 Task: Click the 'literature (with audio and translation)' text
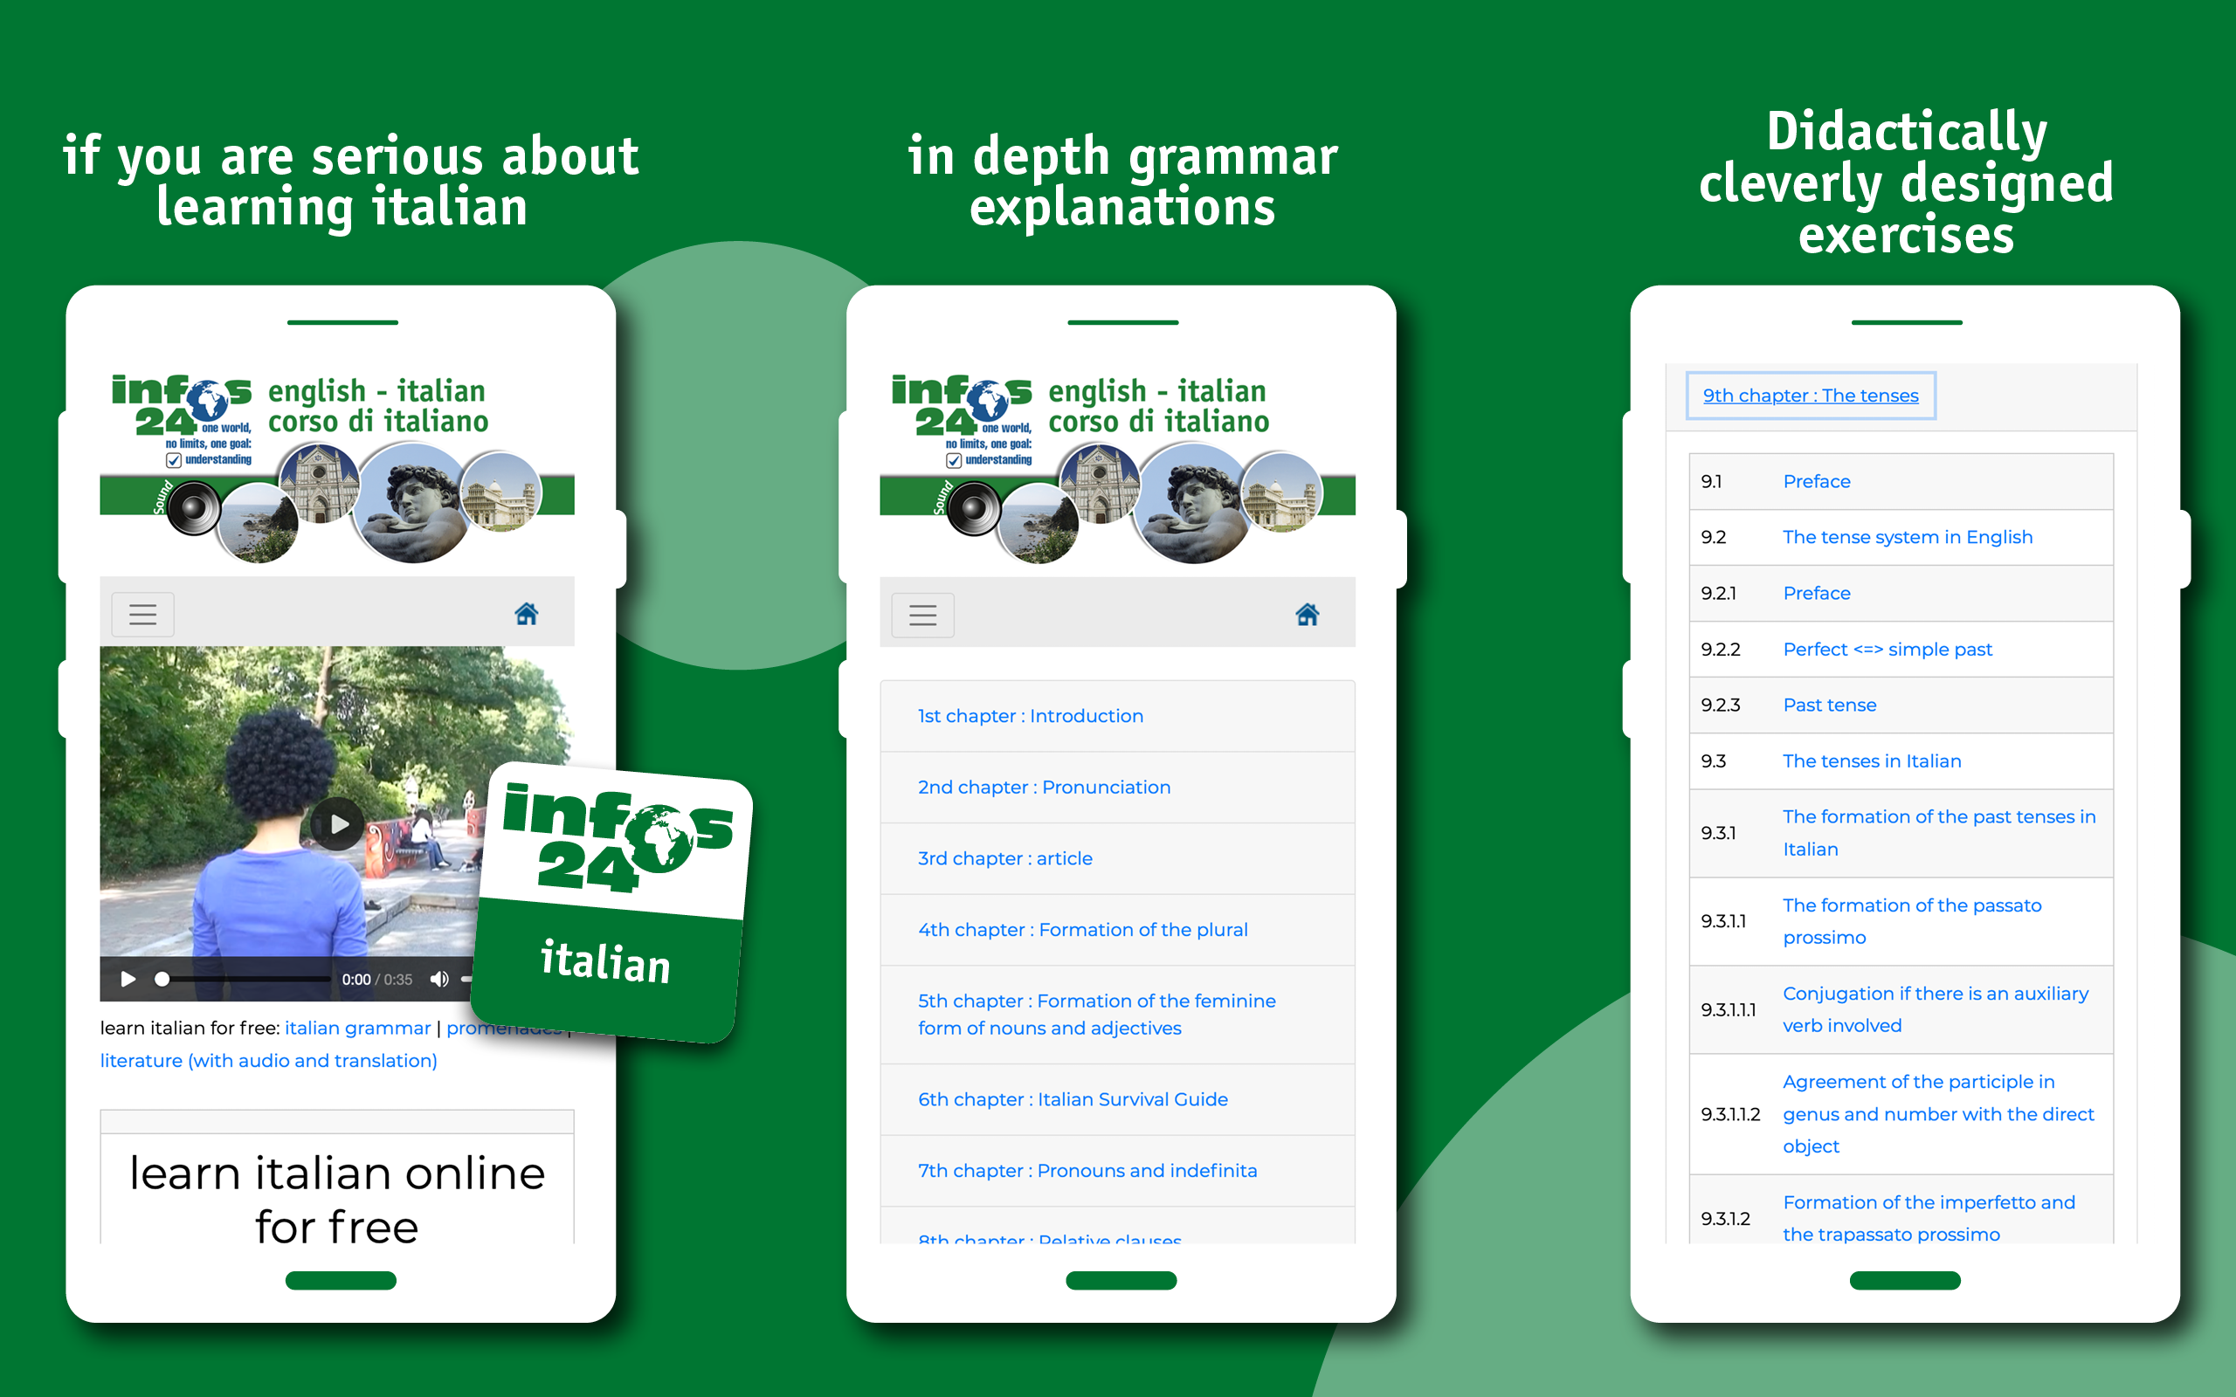pos(268,1060)
